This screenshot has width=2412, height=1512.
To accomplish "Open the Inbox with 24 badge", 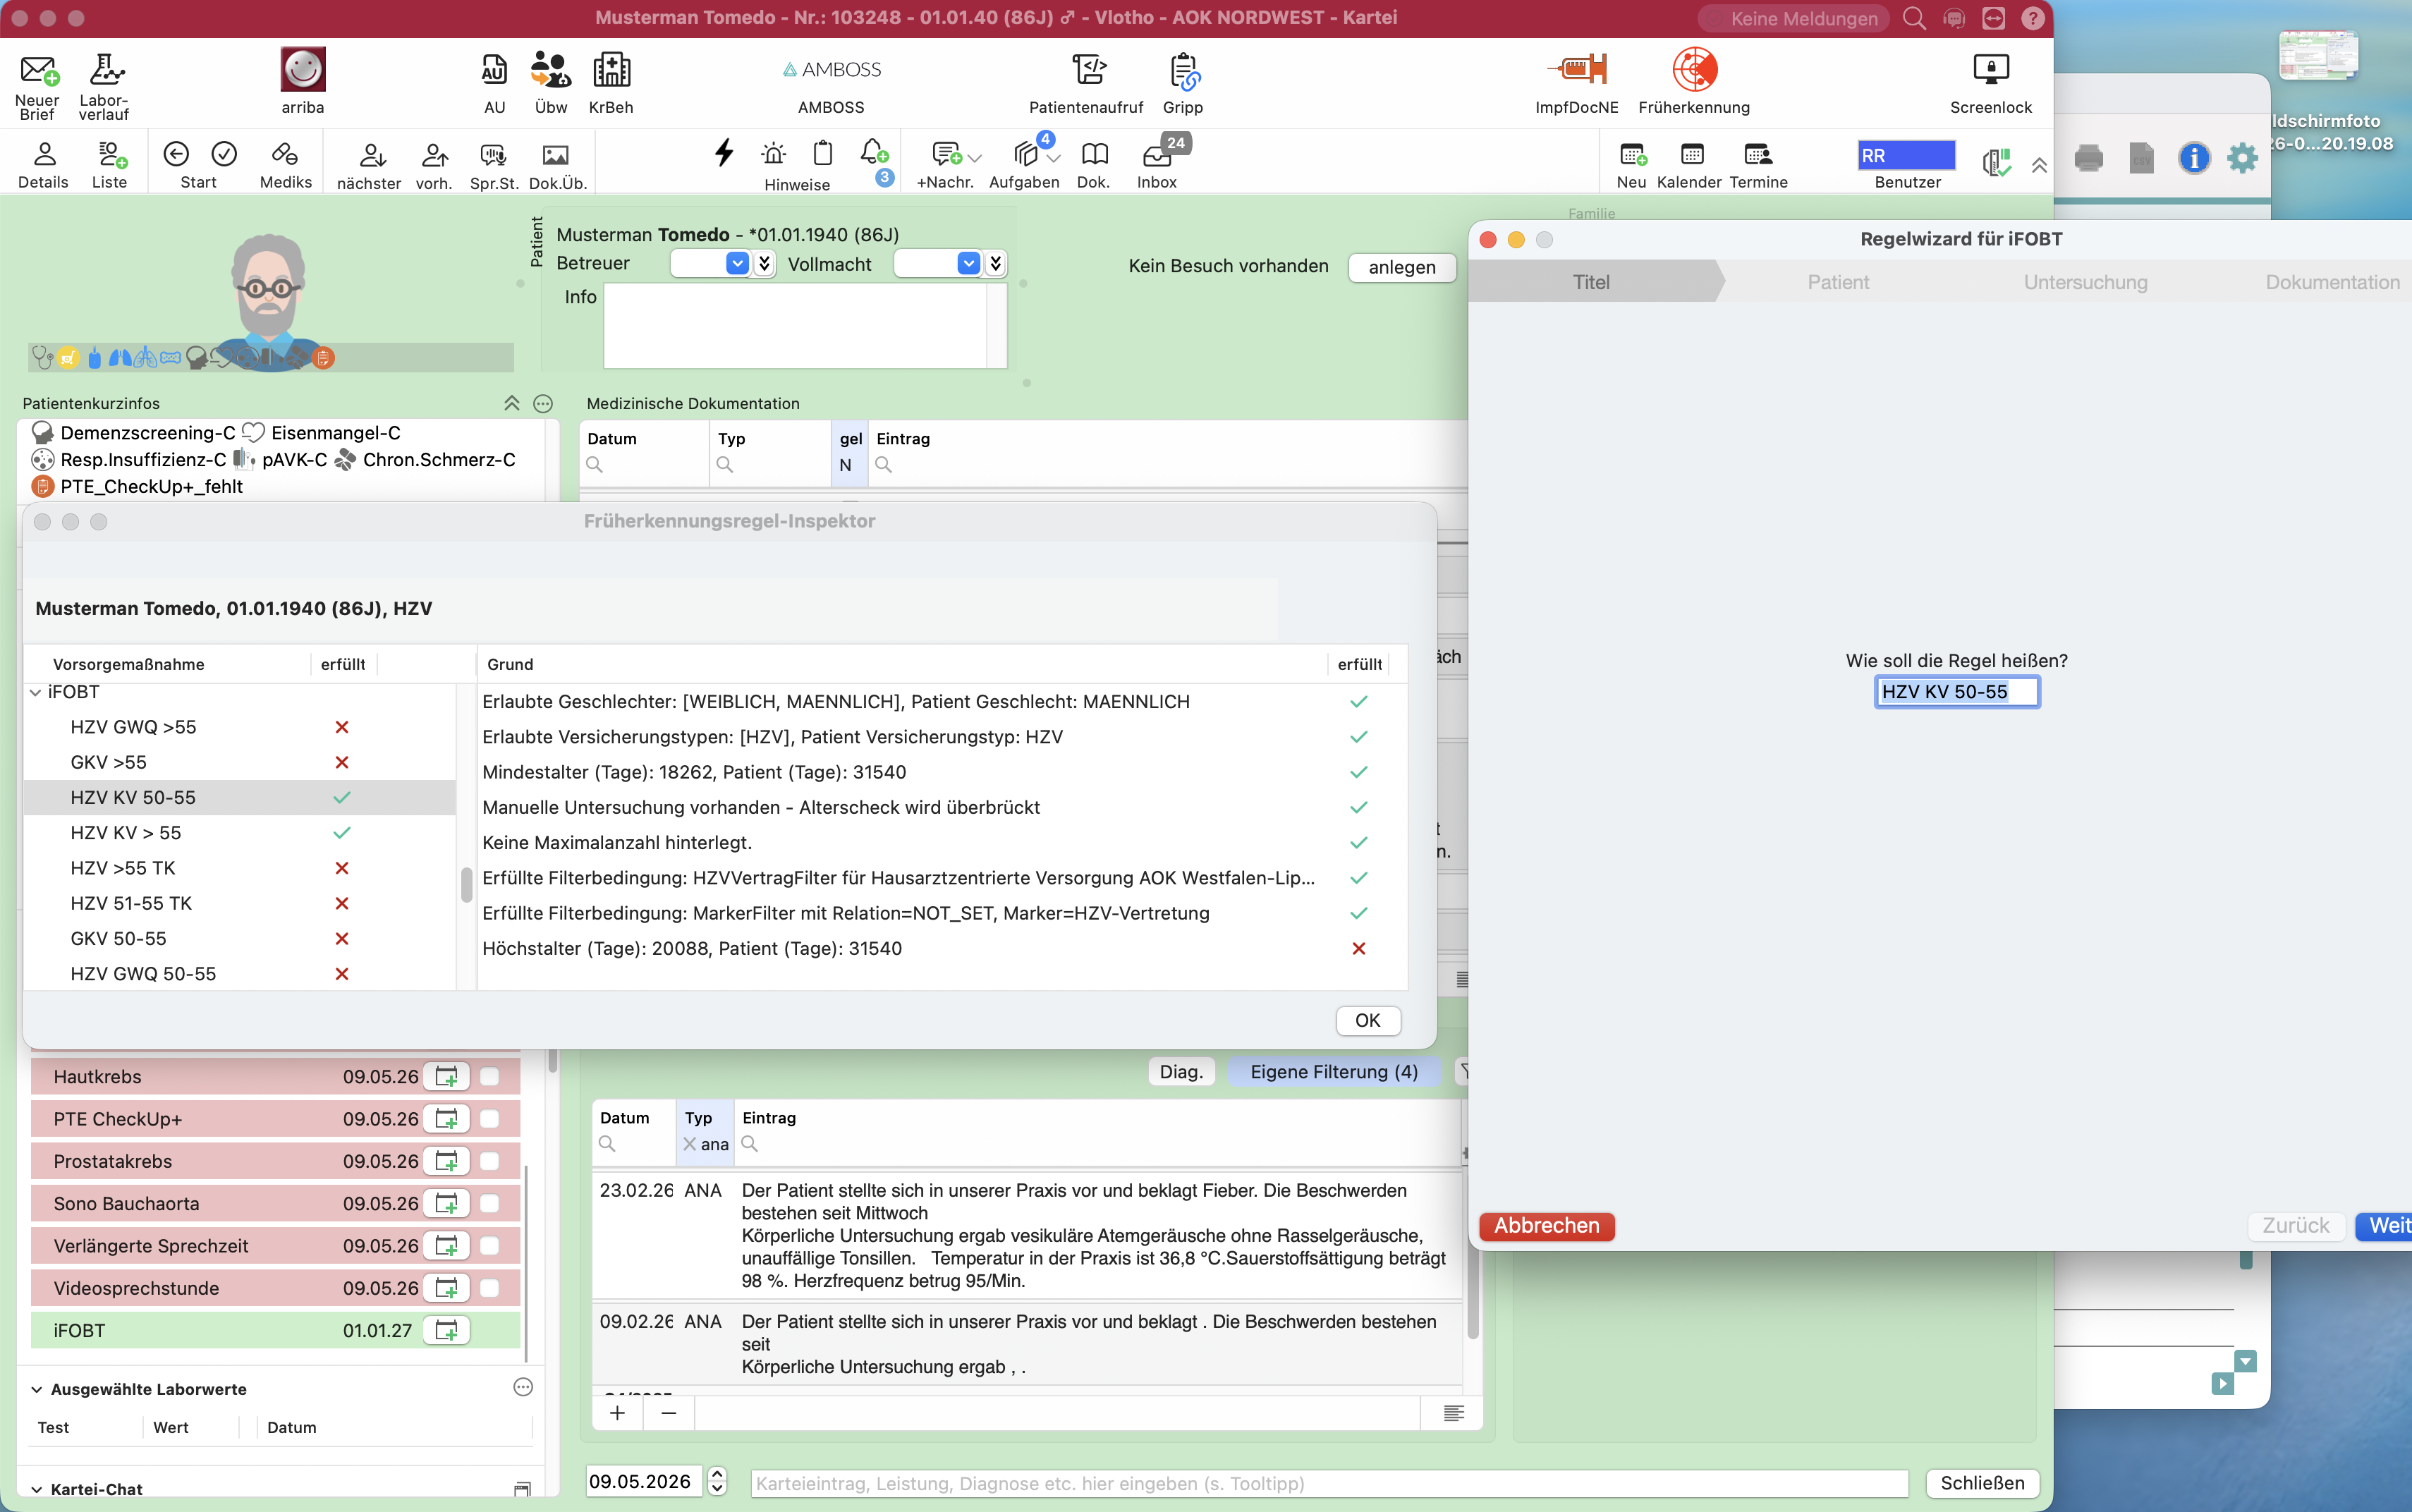I will 1158,155.
